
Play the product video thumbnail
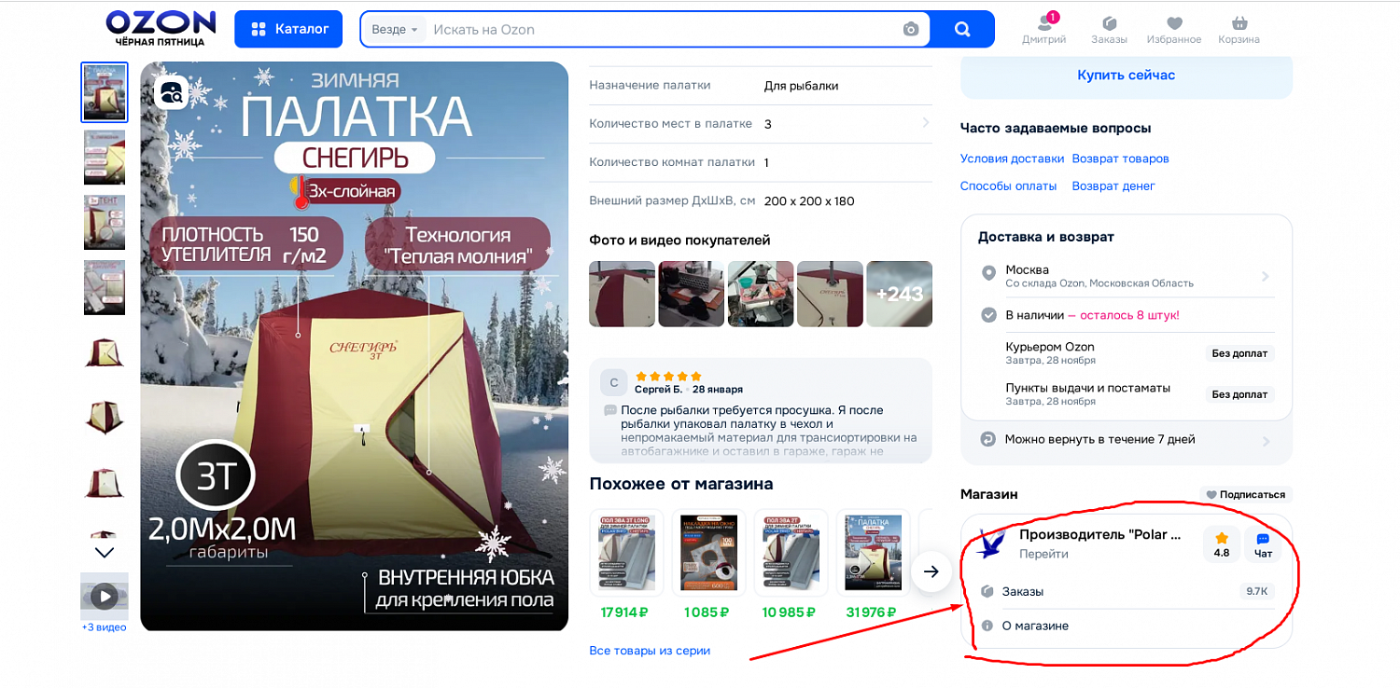click(x=105, y=596)
